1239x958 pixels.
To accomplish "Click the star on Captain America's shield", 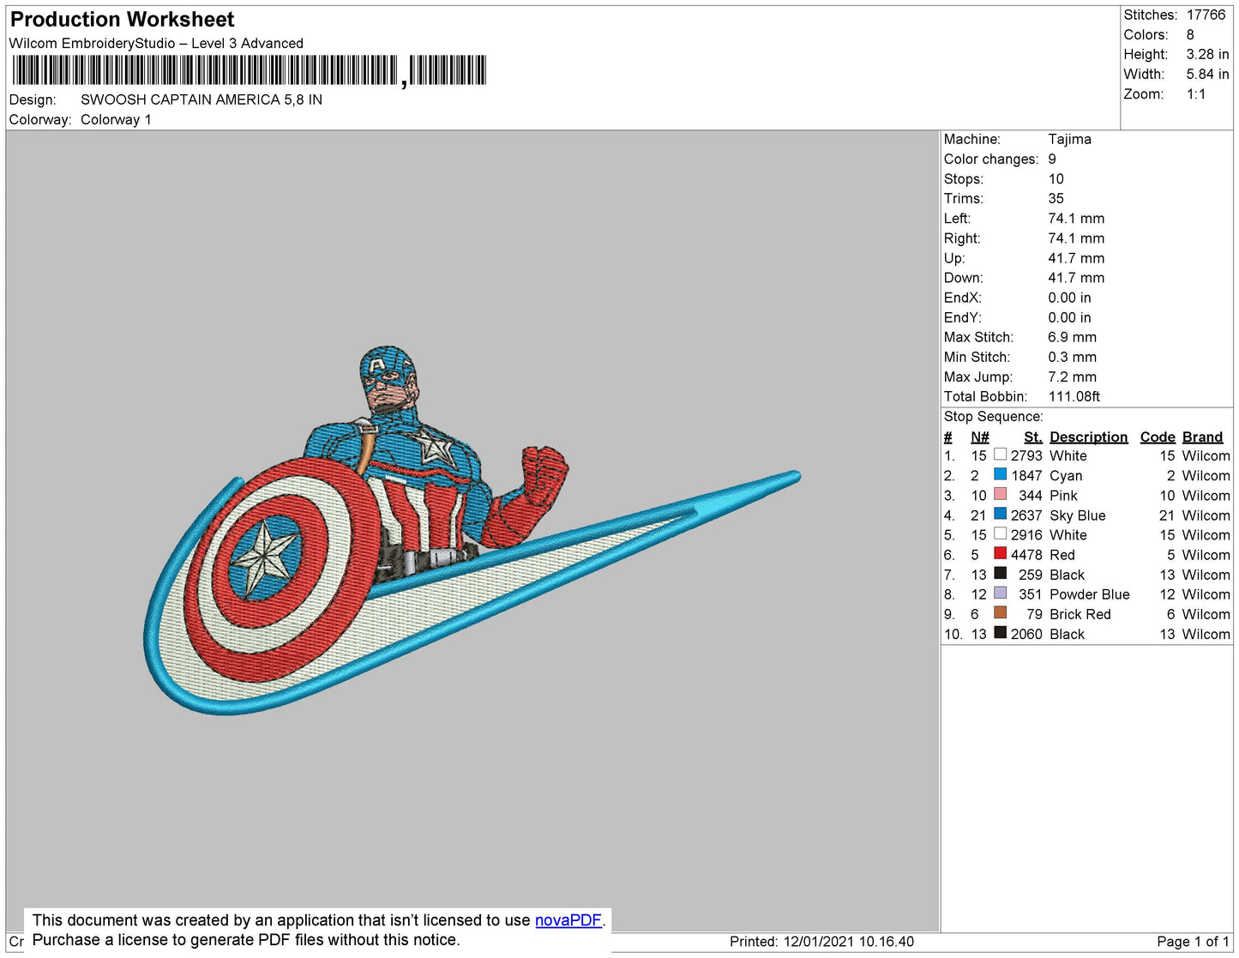I will (267, 557).
